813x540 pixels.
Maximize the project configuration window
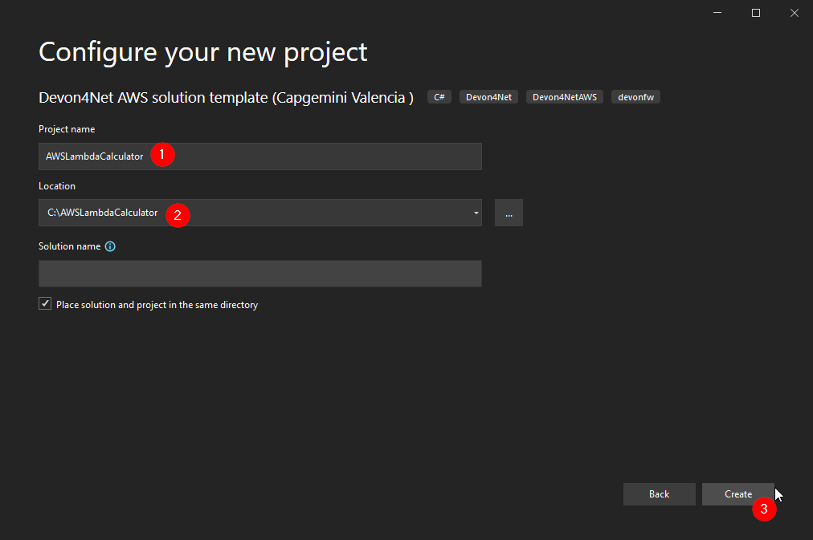[755, 12]
